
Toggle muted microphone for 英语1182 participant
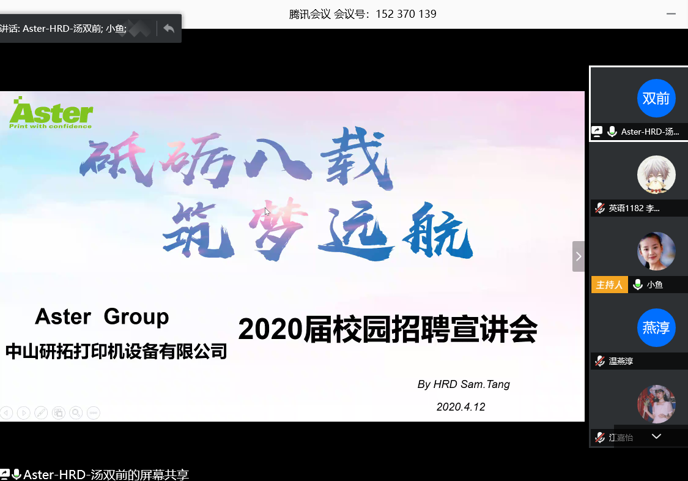pyautogui.click(x=600, y=208)
